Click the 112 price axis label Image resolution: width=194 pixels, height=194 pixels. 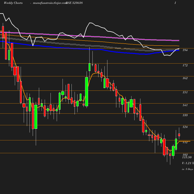185,142
